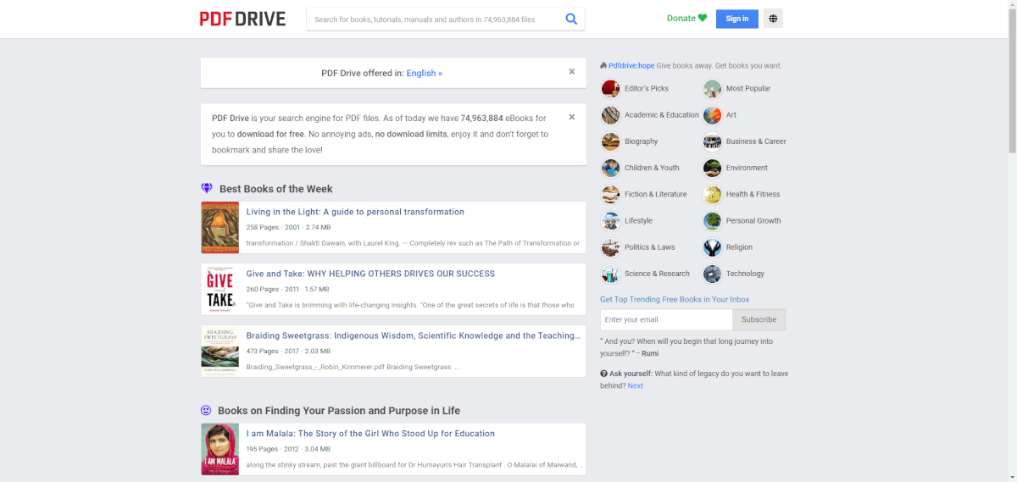Click Next for another question
The image size is (1017, 482).
point(635,386)
